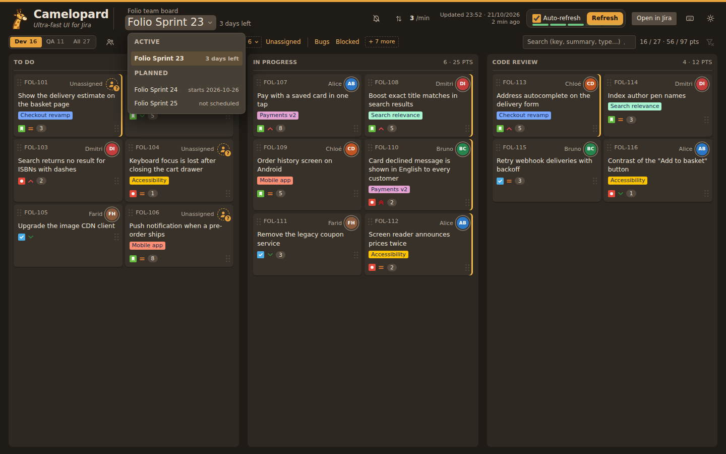The width and height of the screenshot is (726, 454).
Task: Open the Folio Sprint 23 sprint selector
Action: coord(170,23)
